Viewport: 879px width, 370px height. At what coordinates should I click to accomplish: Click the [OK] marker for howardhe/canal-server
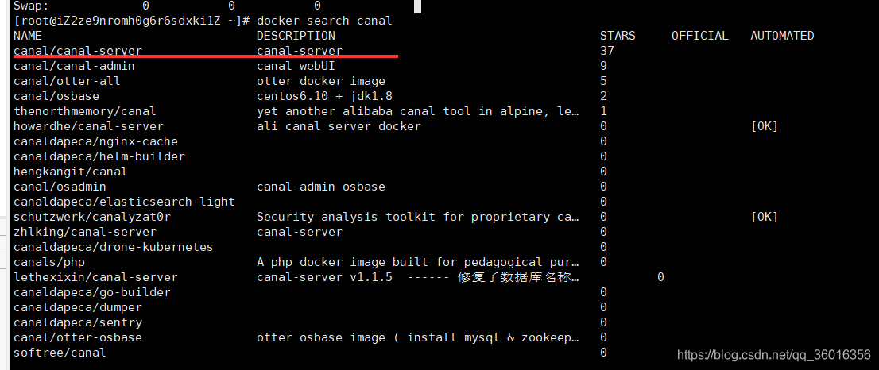[x=764, y=126]
